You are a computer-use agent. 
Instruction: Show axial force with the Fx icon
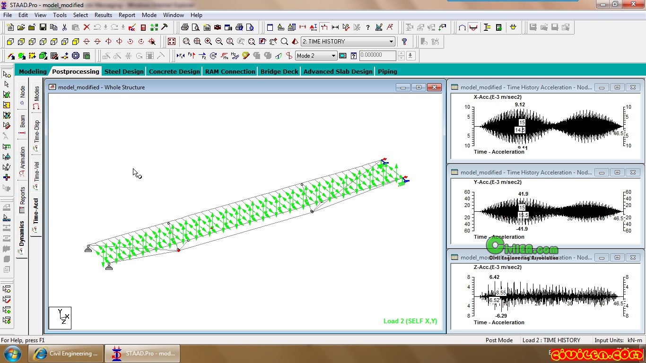tap(181, 56)
